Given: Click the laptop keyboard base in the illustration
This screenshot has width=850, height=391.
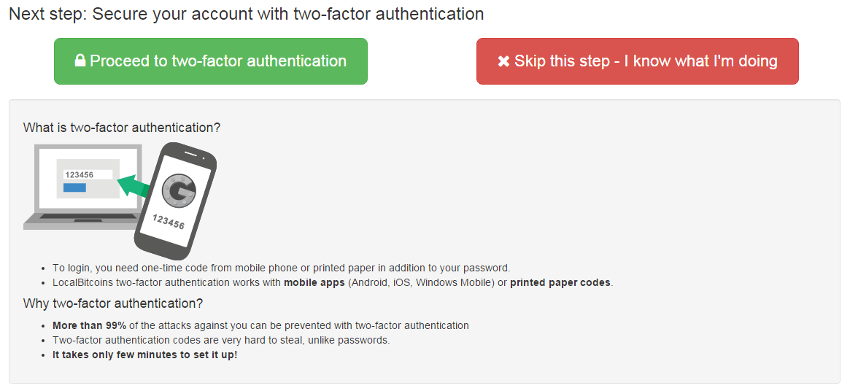Looking at the screenshot, I should click(80, 221).
